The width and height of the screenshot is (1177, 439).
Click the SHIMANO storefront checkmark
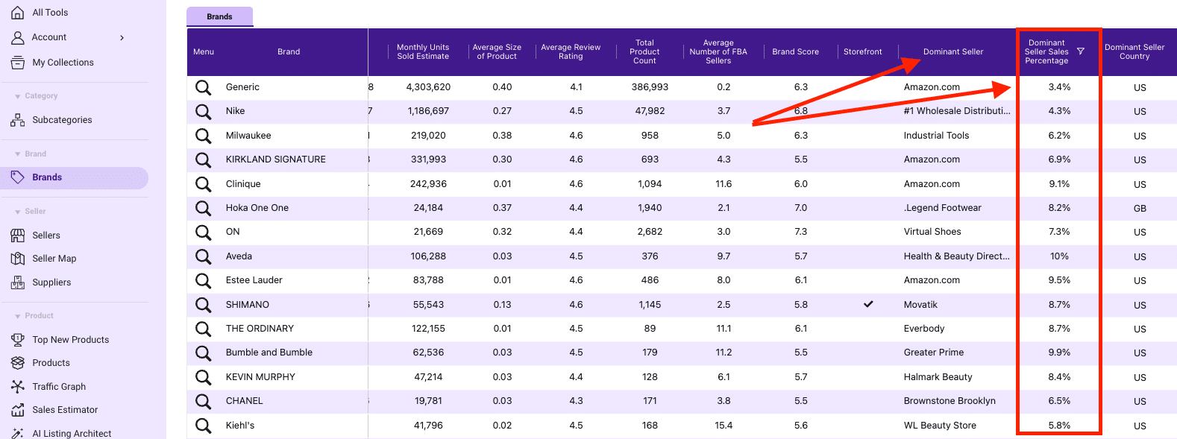pos(868,304)
